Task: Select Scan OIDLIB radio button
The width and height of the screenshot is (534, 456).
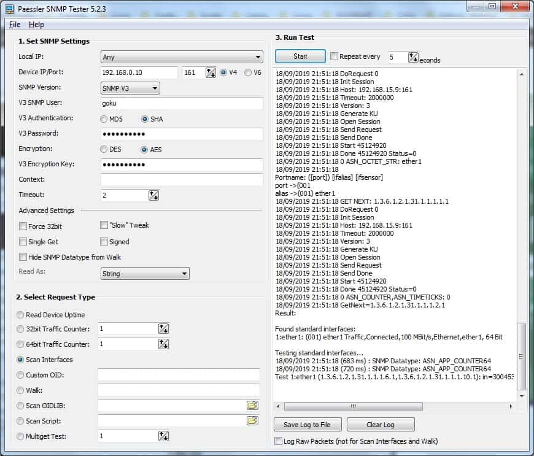Action: tap(20, 406)
